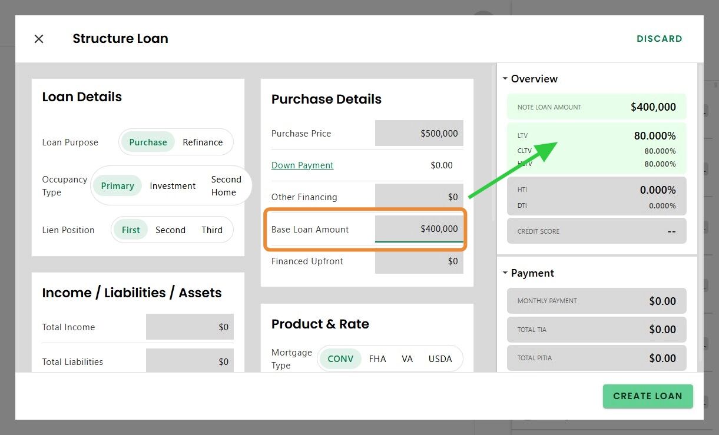Screen dimensions: 719x435
Task: Focus the Base Loan Amount field
Action: tap(419, 229)
